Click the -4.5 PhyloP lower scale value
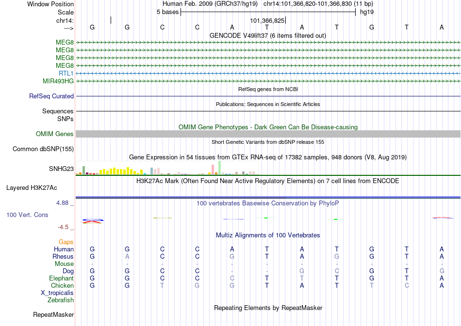 click(x=63, y=227)
